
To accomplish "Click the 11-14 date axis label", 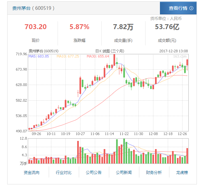I will 110,134.
